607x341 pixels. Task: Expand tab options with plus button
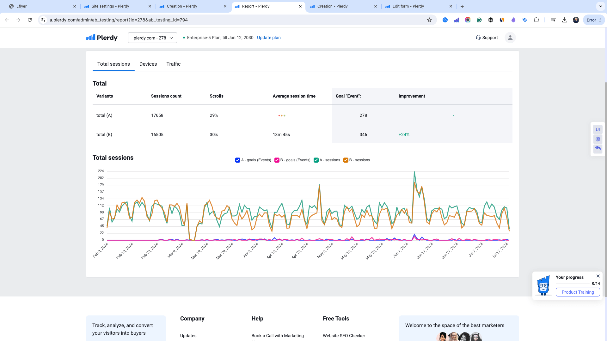tap(462, 6)
